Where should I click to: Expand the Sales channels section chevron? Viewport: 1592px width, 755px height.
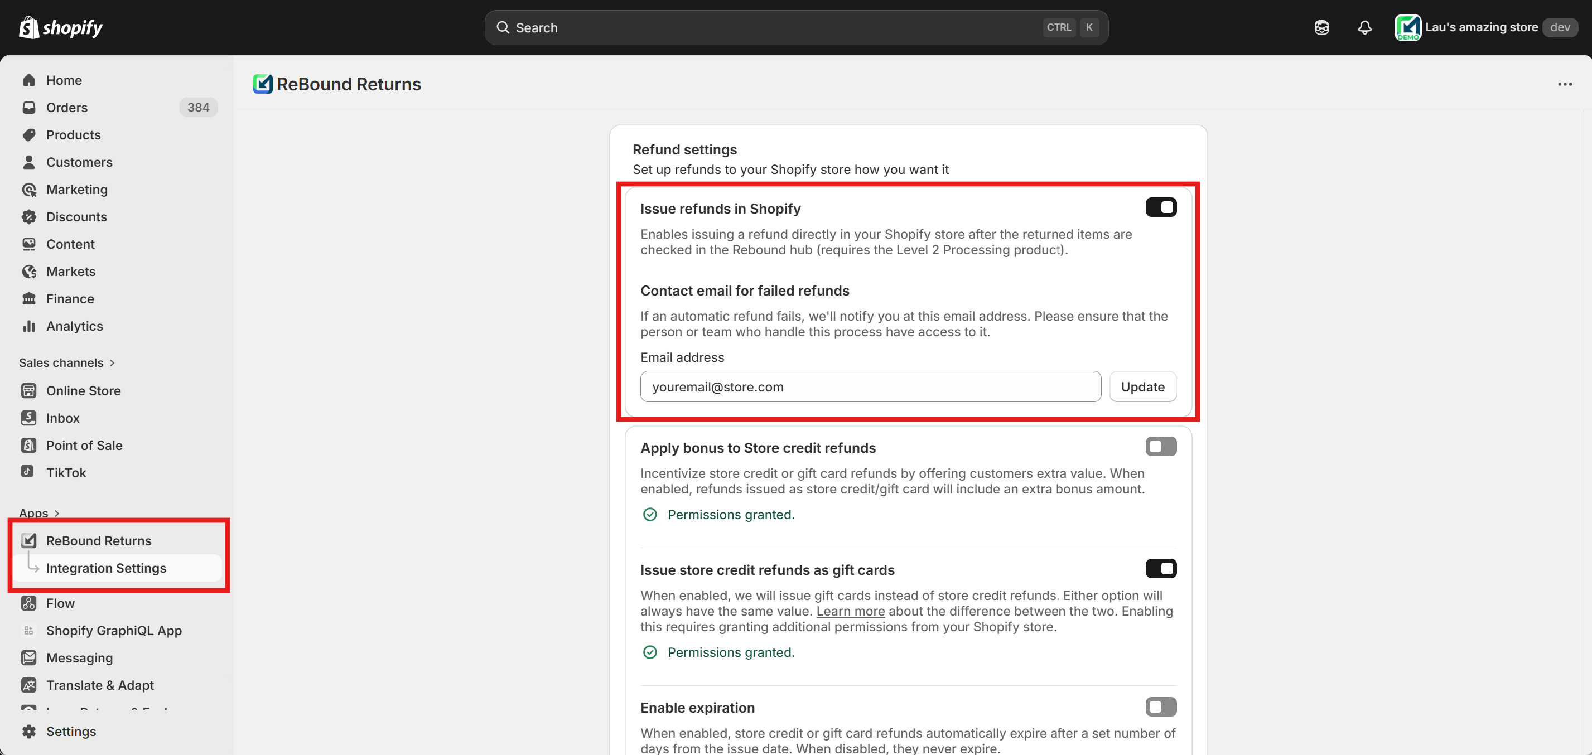[113, 362]
